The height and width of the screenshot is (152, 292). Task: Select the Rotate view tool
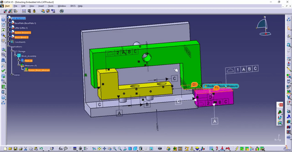pyautogui.click(x=110, y=149)
